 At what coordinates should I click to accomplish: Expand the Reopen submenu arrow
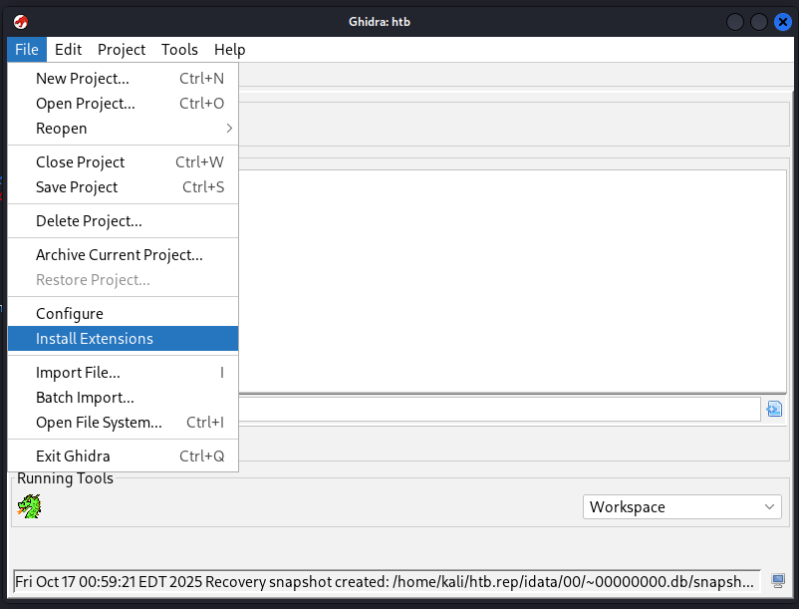(229, 129)
